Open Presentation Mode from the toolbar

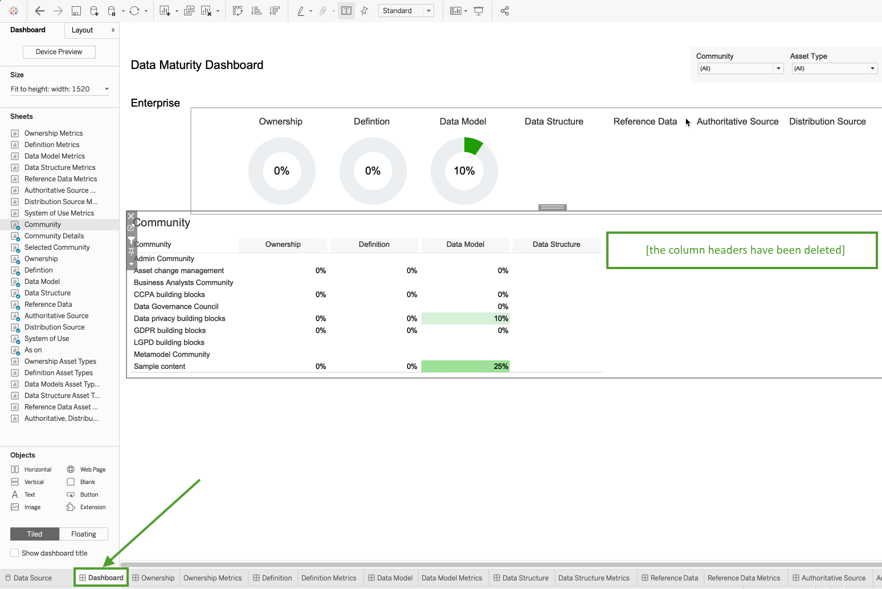479,11
